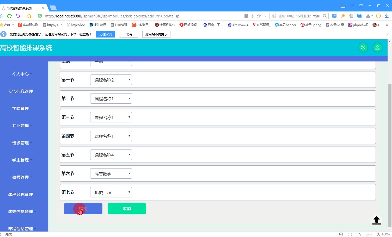Expand 课程名称管理 sidebar menu
Image resolution: width=392 pixels, height=237 pixels.
(x=22, y=195)
